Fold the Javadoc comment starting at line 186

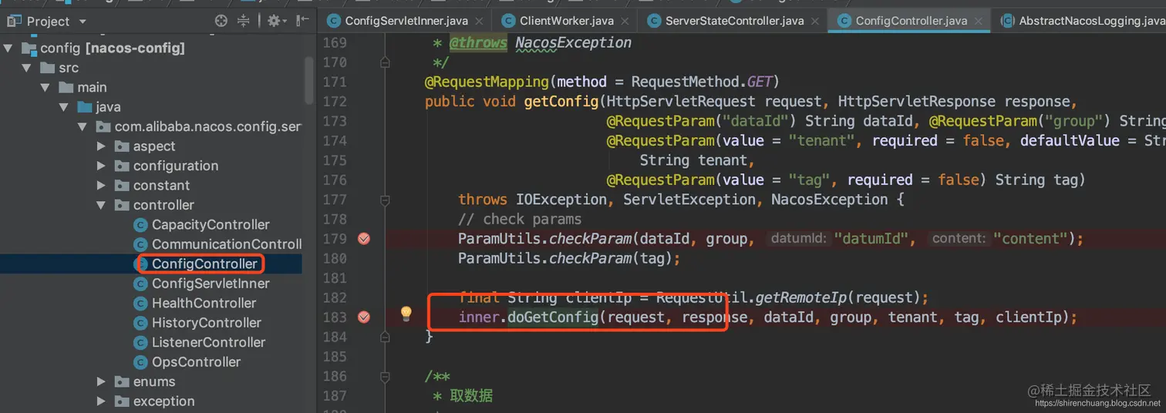pos(385,376)
